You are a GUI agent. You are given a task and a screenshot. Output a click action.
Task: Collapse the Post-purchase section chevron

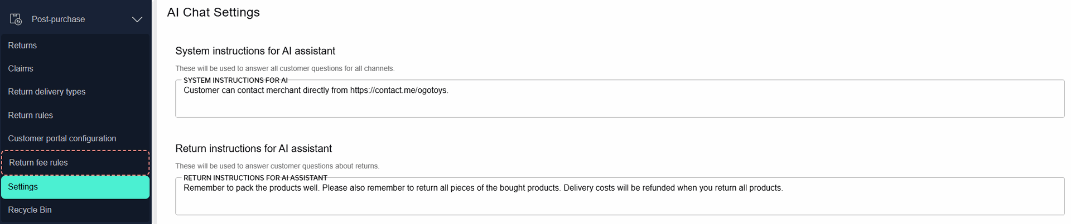tap(137, 19)
